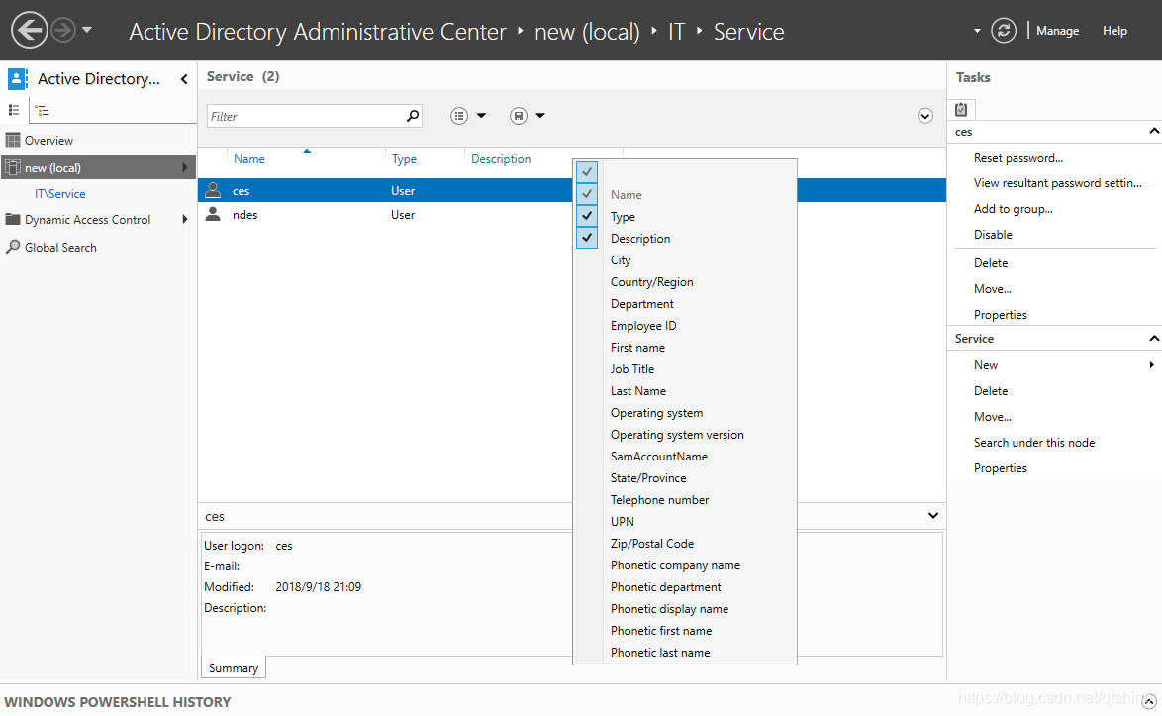Switch to tree view in navigation pane
The width and height of the screenshot is (1162, 716).
click(x=43, y=111)
